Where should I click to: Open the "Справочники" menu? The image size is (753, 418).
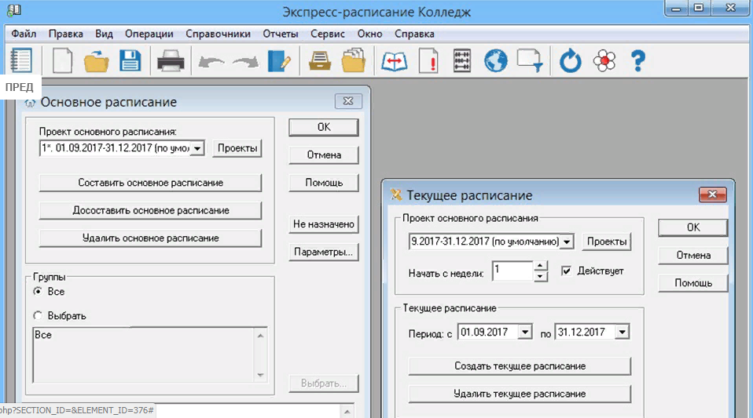point(218,34)
